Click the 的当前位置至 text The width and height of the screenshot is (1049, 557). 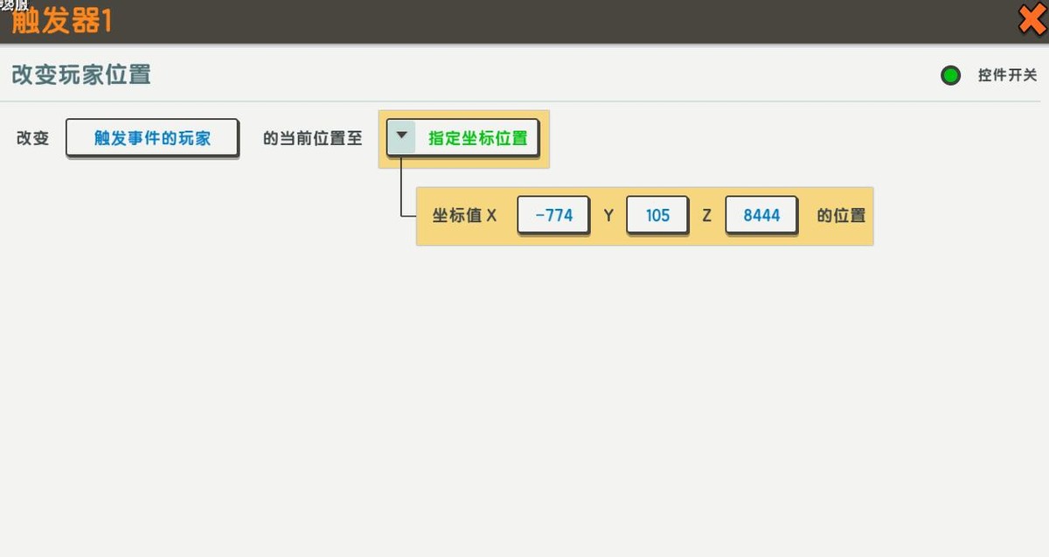click(312, 138)
